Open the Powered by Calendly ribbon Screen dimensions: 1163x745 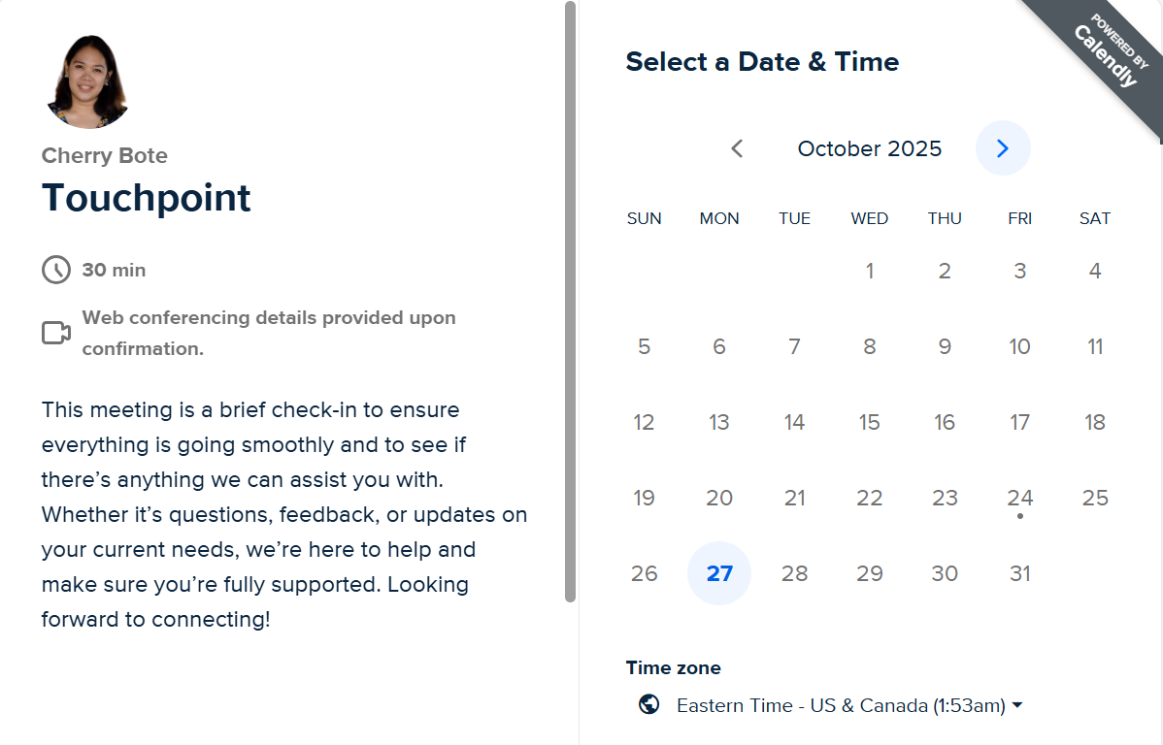[x=1109, y=53]
